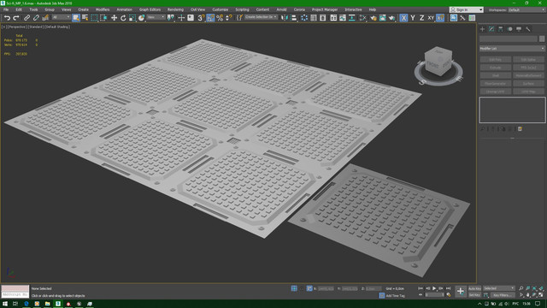Activate the Unlink Selection tool

tap(36, 18)
